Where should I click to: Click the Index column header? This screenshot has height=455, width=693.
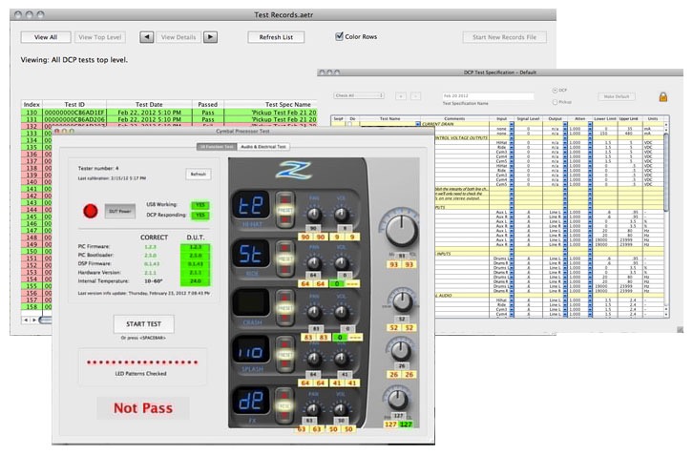click(31, 104)
